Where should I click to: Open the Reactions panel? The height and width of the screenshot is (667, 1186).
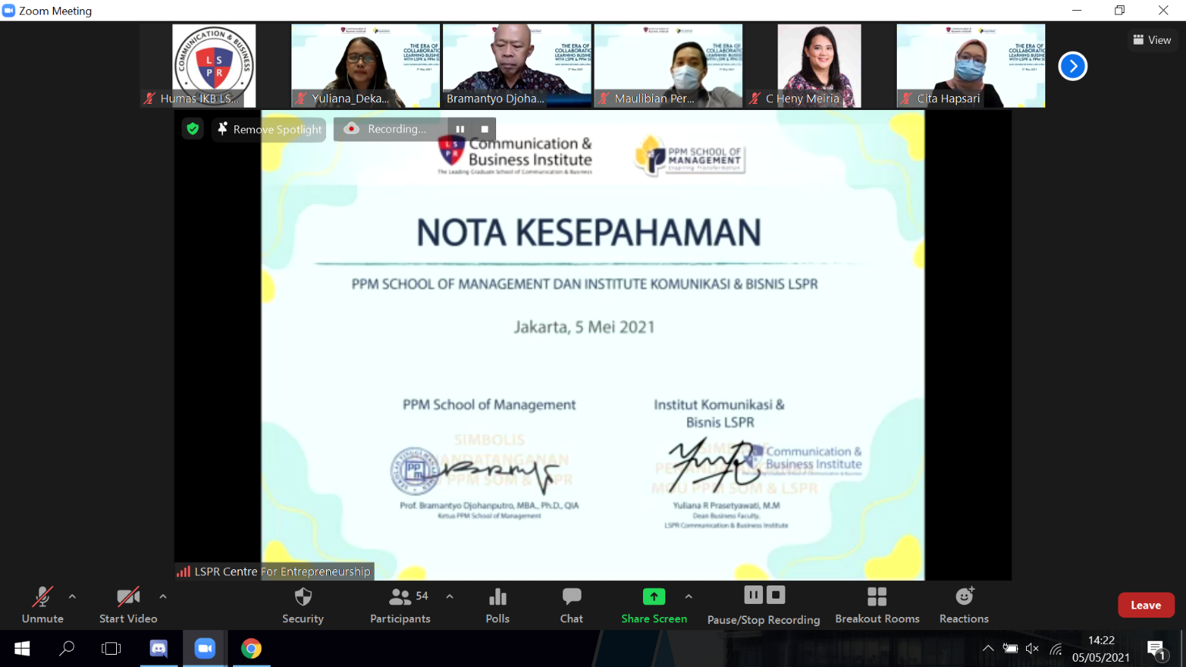point(963,605)
